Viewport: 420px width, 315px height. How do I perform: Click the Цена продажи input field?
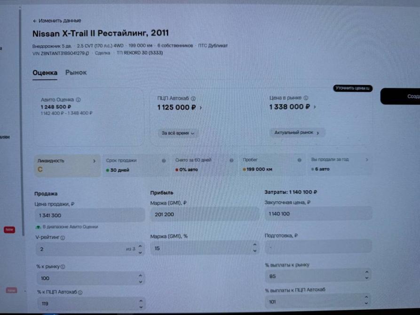(90, 215)
